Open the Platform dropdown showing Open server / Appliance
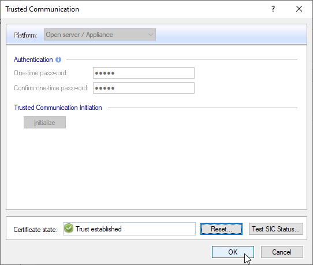Screen dimensions: 313x265 coord(100,35)
